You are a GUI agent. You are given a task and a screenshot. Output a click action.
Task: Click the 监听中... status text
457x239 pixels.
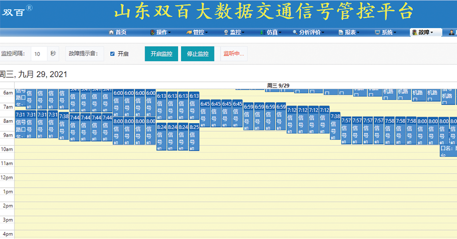234,54
